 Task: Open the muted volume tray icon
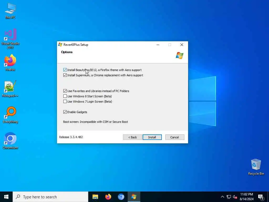coord(235,197)
